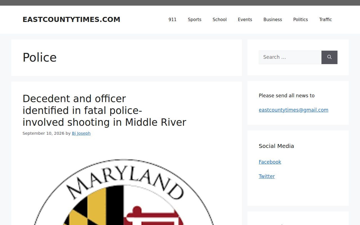This screenshot has width=360, height=225.
Task: Open the Middle River shooting article headline
Action: click(104, 111)
